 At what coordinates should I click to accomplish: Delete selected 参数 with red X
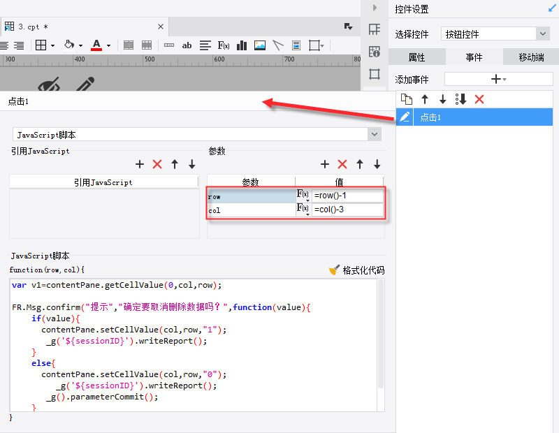[342, 164]
